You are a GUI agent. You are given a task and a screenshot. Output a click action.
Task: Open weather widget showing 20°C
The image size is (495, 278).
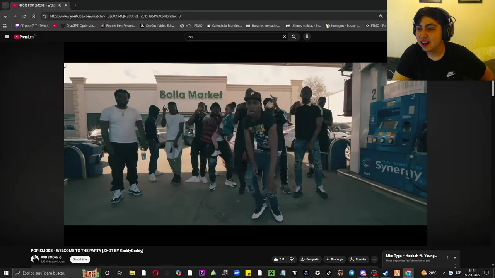coord(429,273)
